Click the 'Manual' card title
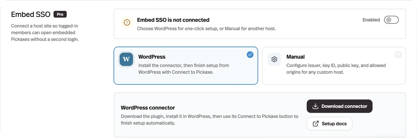Screen dimensions: 417x138 click(295, 57)
